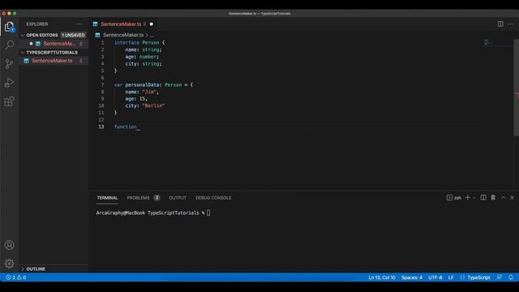Click TypeScript file icon in breadcrumb
Viewport: 519px width, 292px height.
[97, 35]
